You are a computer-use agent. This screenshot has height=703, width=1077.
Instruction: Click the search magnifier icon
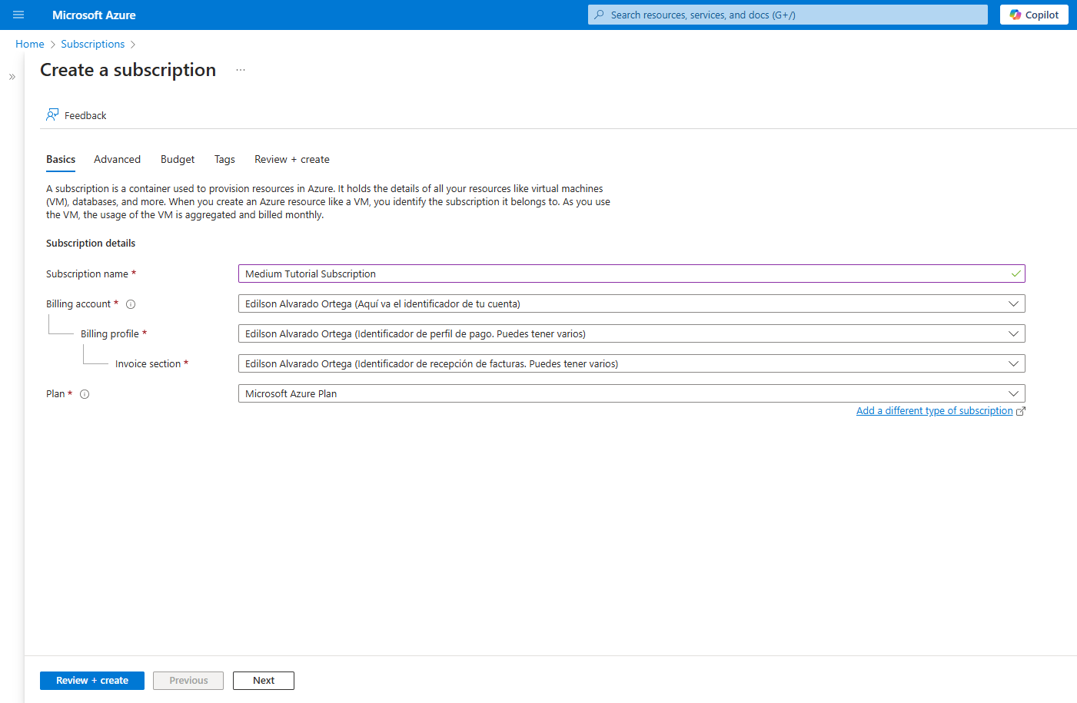tap(600, 15)
